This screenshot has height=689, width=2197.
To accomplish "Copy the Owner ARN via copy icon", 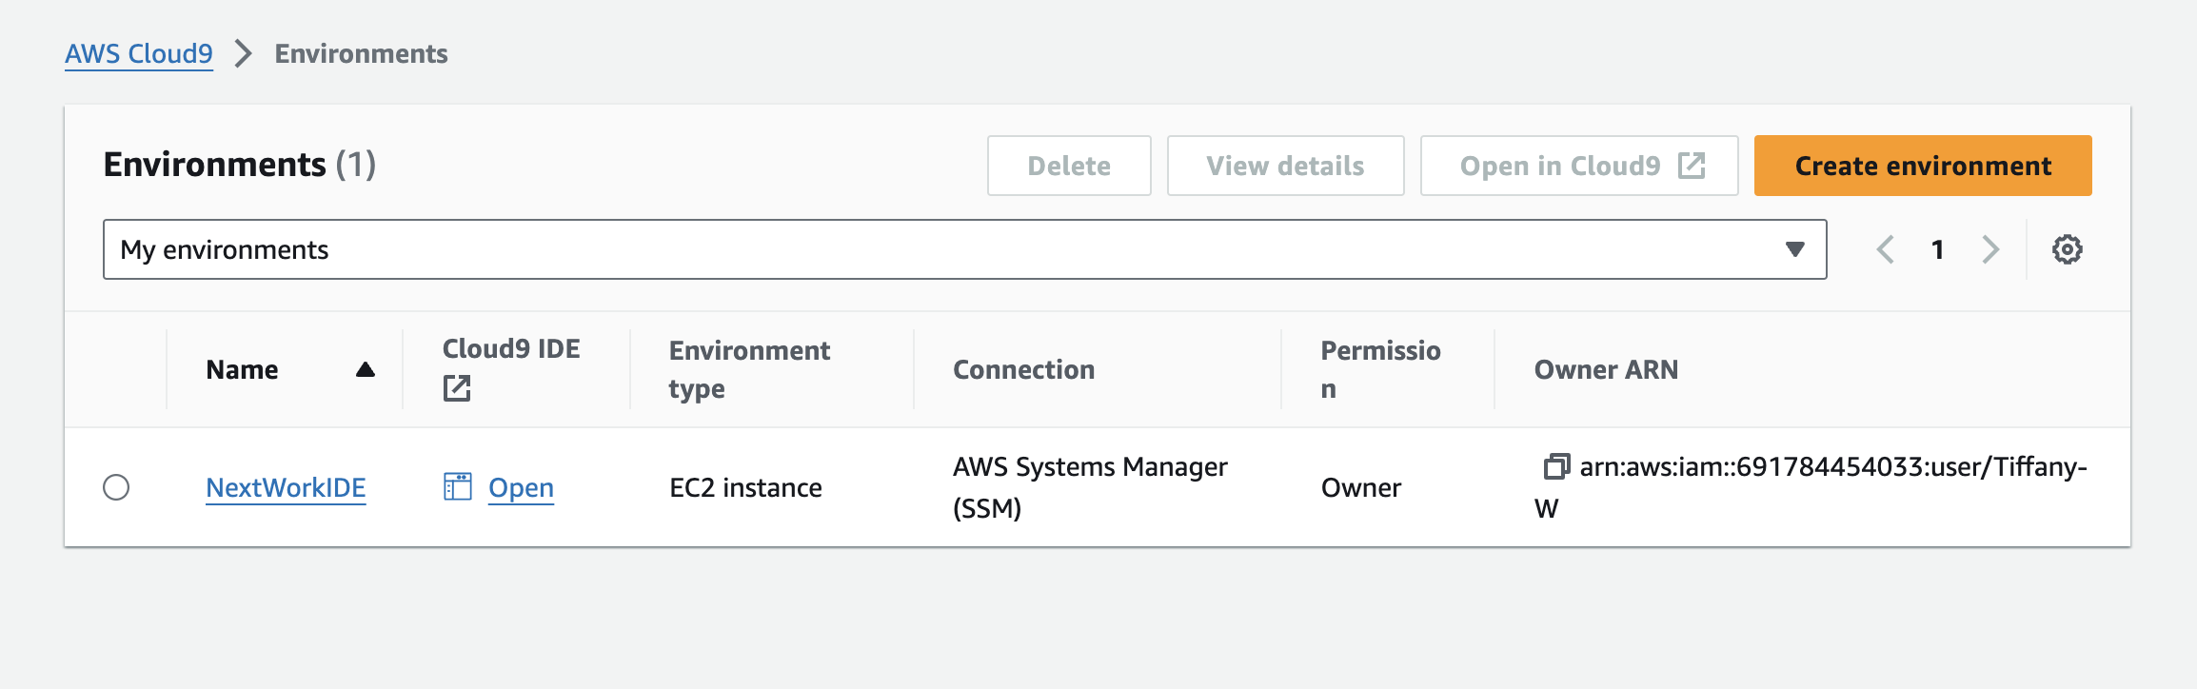I will tap(1555, 466).
